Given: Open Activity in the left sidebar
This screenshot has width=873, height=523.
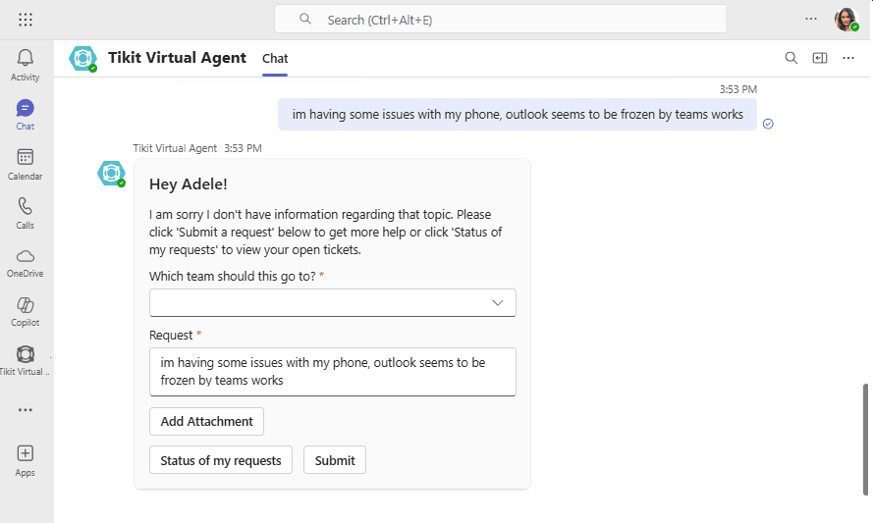Looking at the screenshot, I should 26,65.
